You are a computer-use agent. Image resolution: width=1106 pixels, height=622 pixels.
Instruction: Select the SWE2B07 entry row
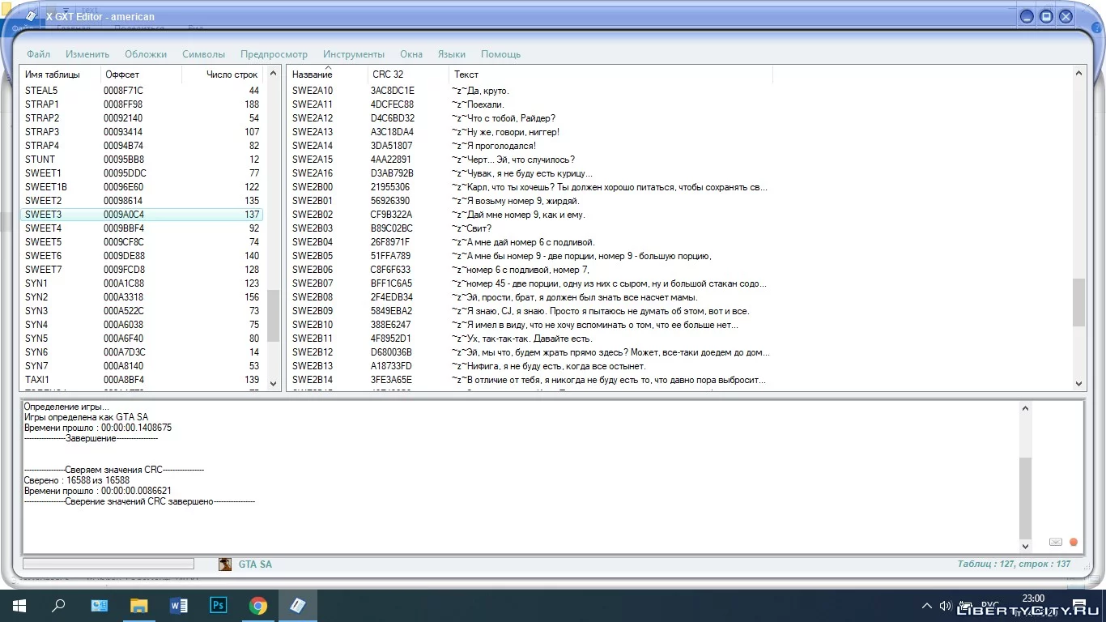coord(530,283)
